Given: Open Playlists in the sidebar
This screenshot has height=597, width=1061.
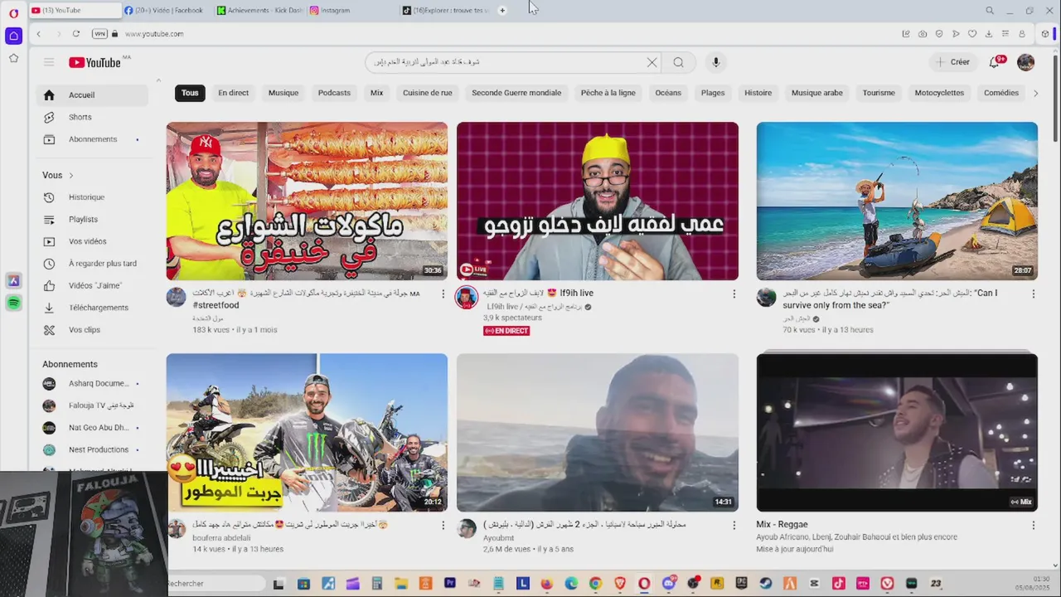Looking at the screenshot, I should pos(93,219).
